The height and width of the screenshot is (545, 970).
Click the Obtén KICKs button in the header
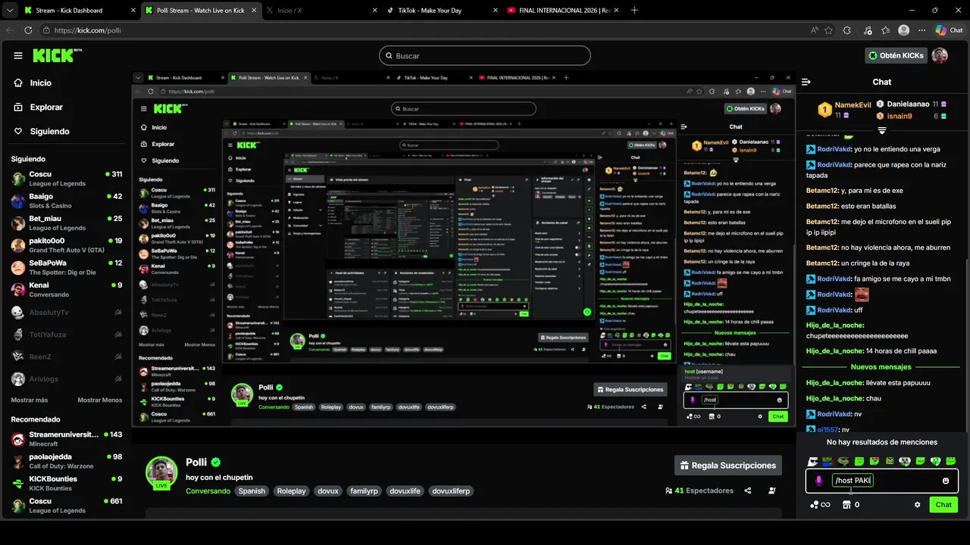896,55
